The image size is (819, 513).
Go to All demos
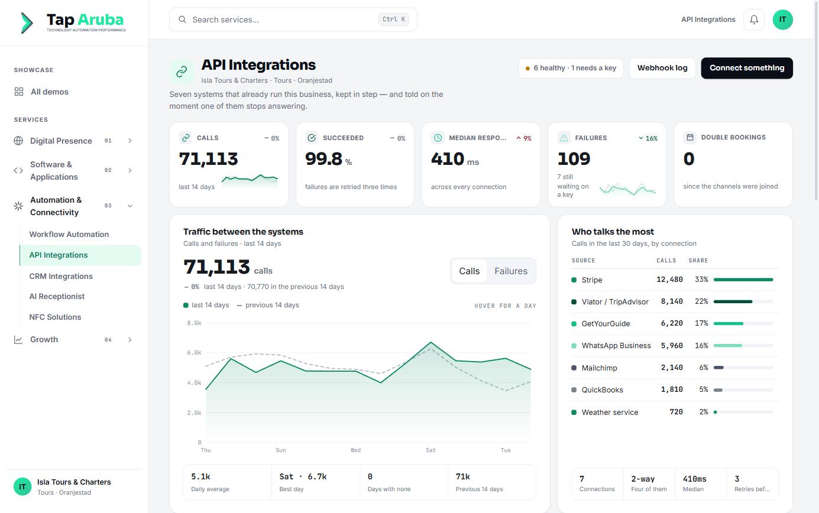(74, 92)
